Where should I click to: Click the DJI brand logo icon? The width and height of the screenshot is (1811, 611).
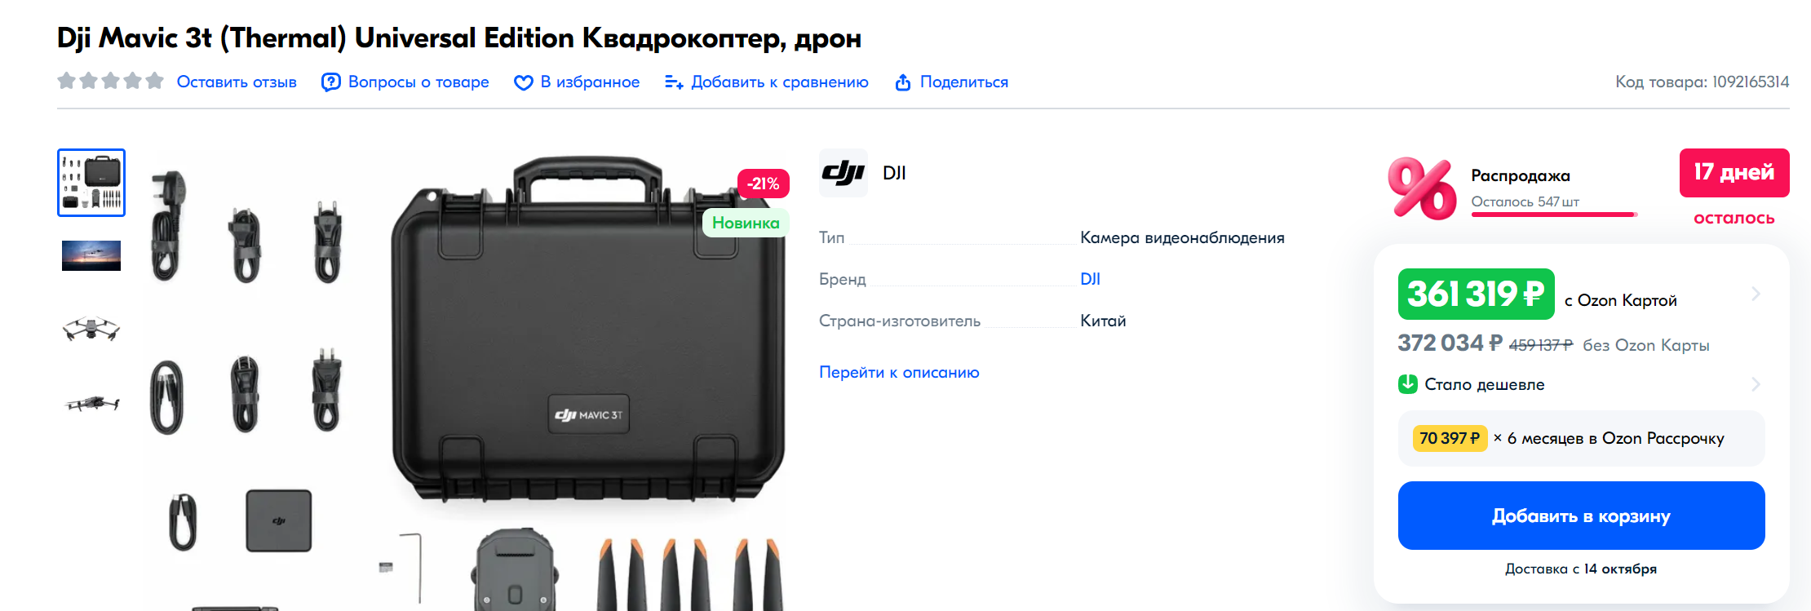844,173
